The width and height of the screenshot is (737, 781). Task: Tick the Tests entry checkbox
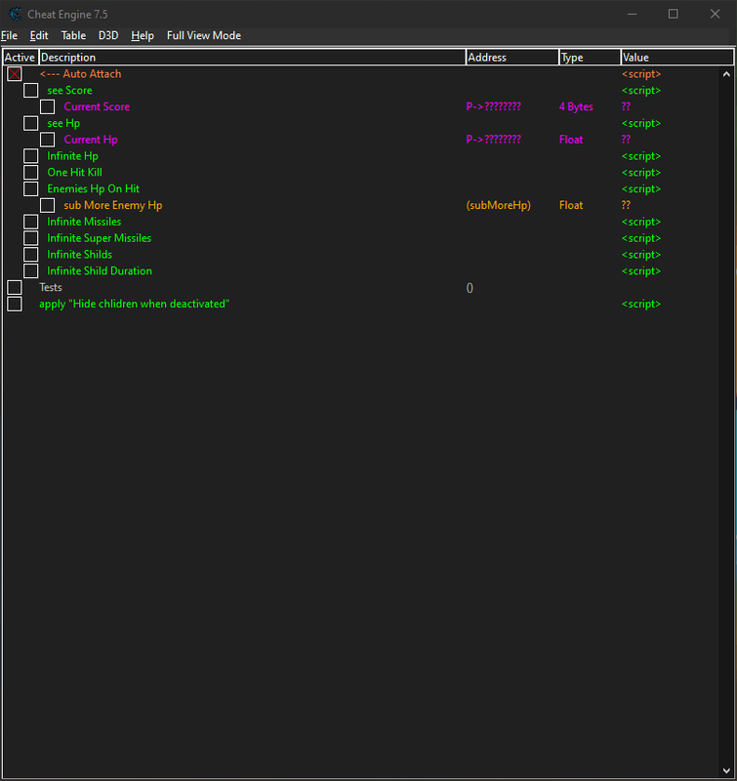(15, 287)
